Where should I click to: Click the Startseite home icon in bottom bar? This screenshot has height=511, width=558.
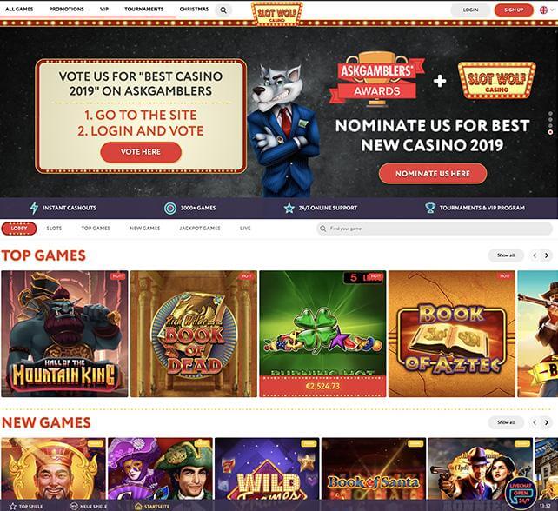(x=138, y=506)
